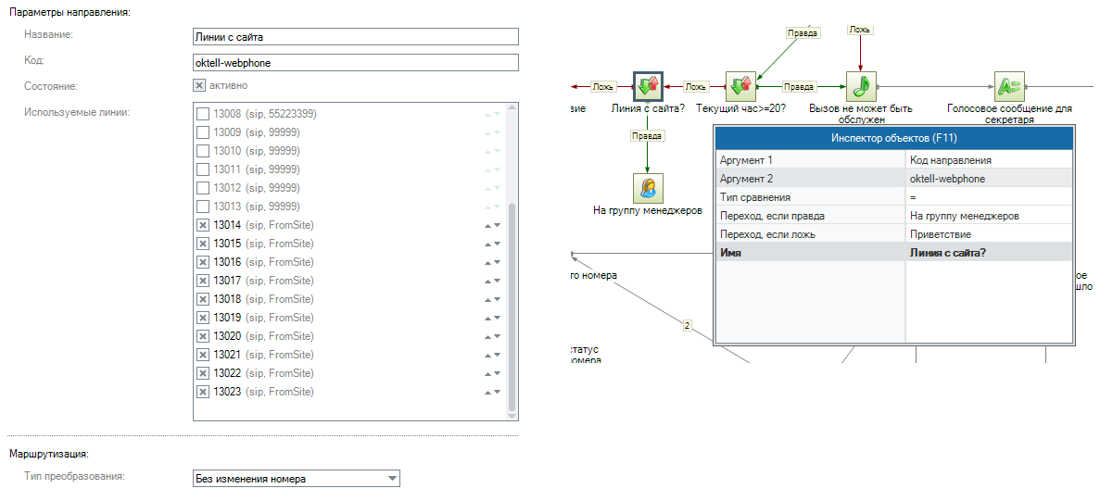Click reorder arrows for line 13008
Image resolution: width=1113 pixels, height=501 pixels.
click(x=492, y=114)
